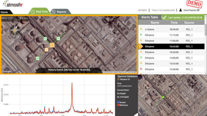The image size is (207, 116).
Task: Switch to the Real Time tab
Action: tap(39, 12)
